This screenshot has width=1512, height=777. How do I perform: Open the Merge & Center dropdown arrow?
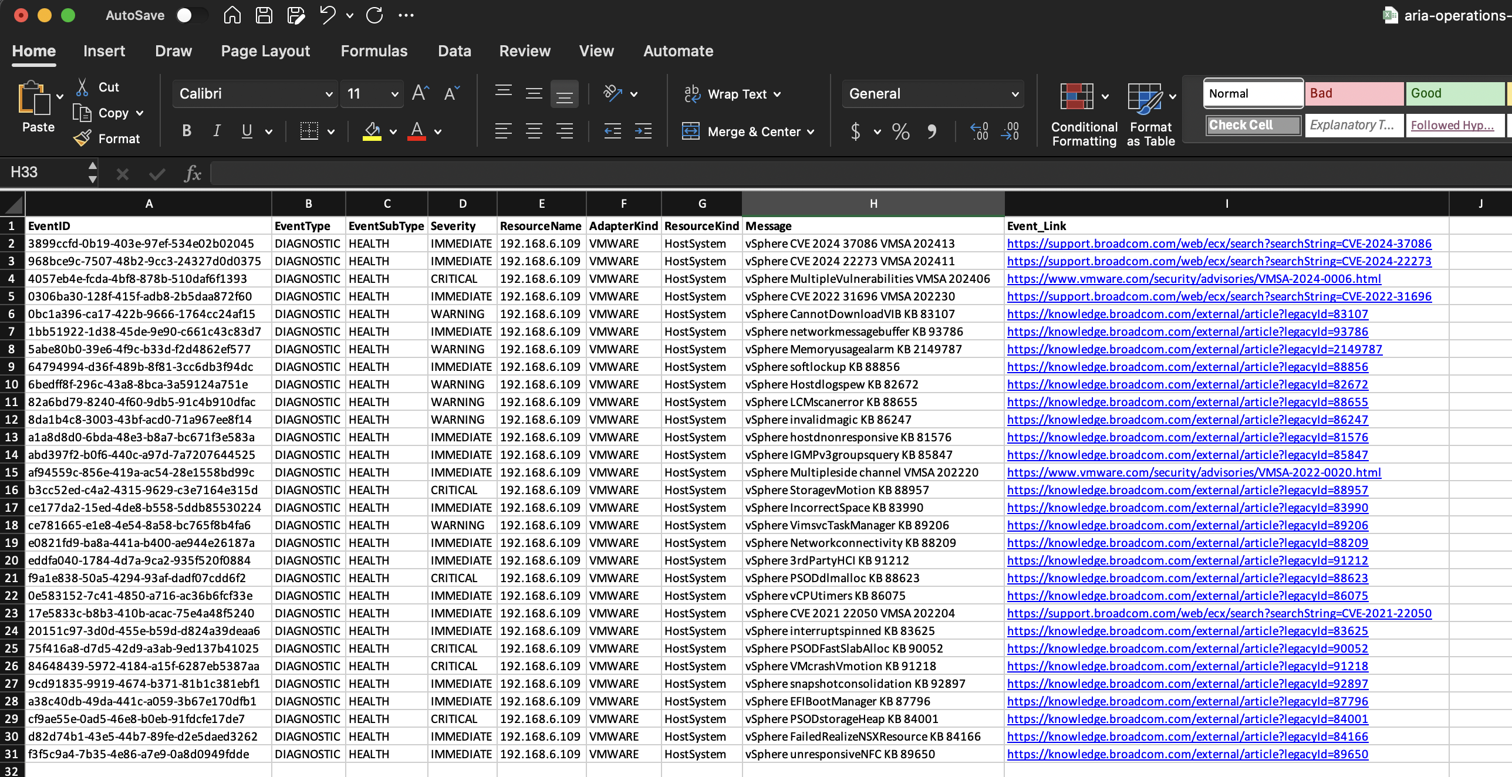[x=811, y=132]
